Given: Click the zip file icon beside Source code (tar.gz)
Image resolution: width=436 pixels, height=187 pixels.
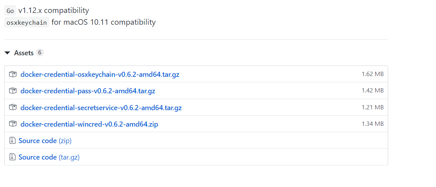Looking at the screenshot, I should coord(12,157).
